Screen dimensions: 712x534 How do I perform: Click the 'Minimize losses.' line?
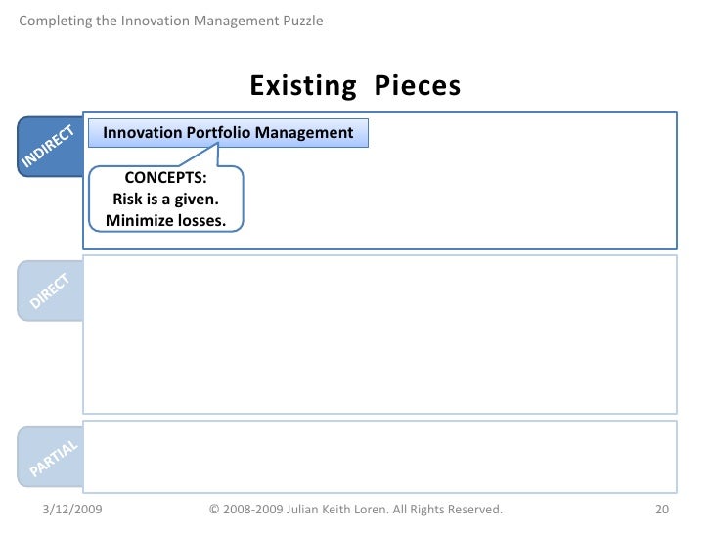click(x=165, y=220)
